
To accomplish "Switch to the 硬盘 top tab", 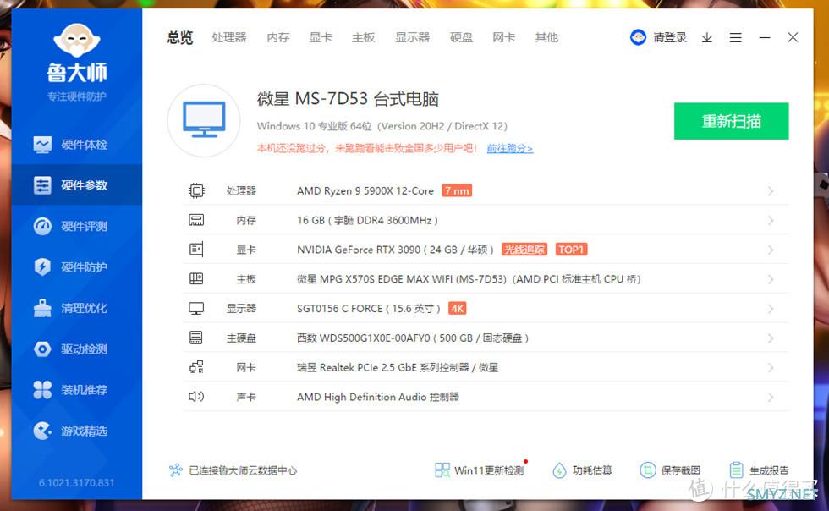I will [462, 37].
